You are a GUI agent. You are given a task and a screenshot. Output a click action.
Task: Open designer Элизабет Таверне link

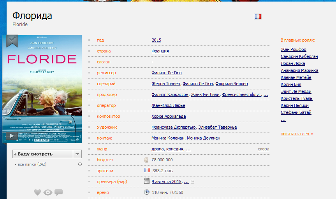coord(218,127)
